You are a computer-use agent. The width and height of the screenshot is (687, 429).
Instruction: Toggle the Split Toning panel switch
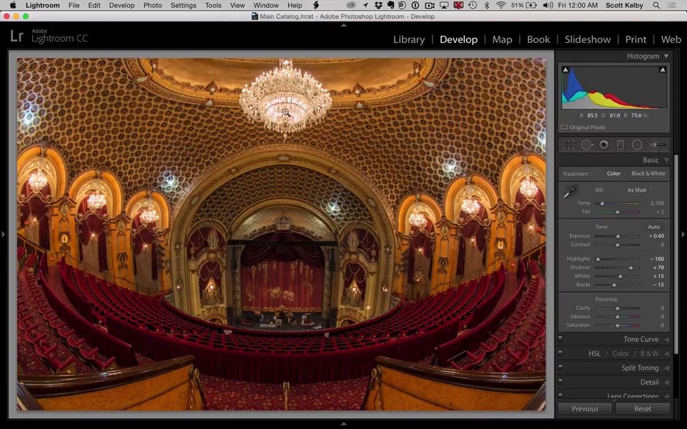[x=560, y=368]
